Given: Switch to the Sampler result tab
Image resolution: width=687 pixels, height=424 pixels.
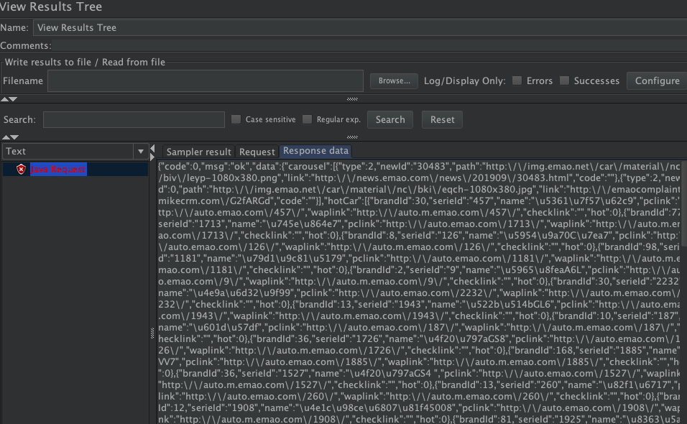Looking at the screenshot, I should click(x=198, y=152).
